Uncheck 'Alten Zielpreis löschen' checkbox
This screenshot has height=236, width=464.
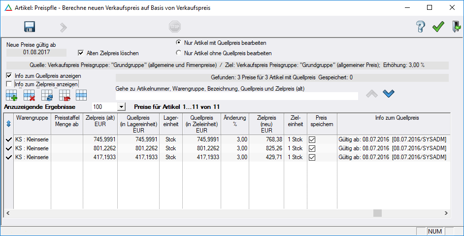[82, 53]
